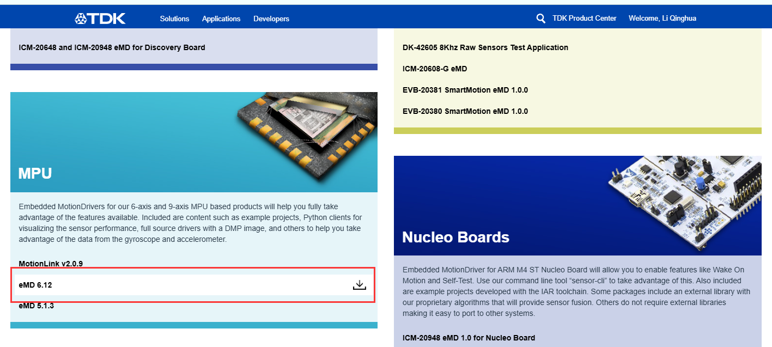Open ICM-20948 eMD 1.0 for Nucleo Board
This screenshot has width=772, height=347.
[469, 338]
